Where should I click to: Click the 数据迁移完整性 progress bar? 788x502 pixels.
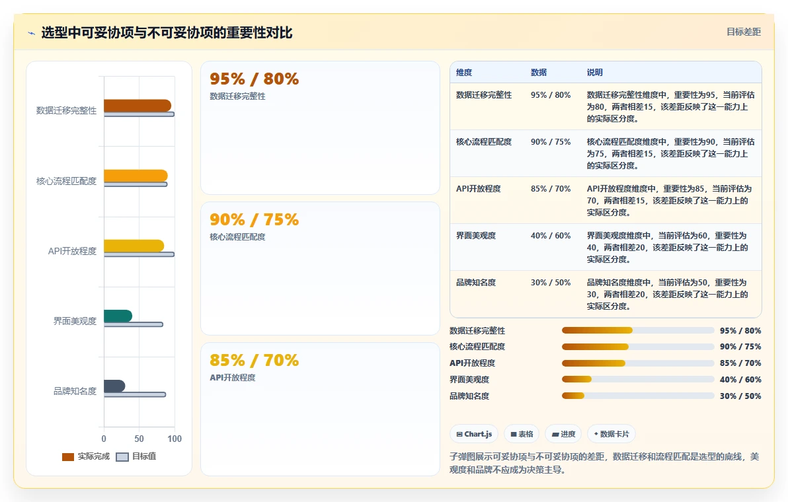(x=638, y=330)
